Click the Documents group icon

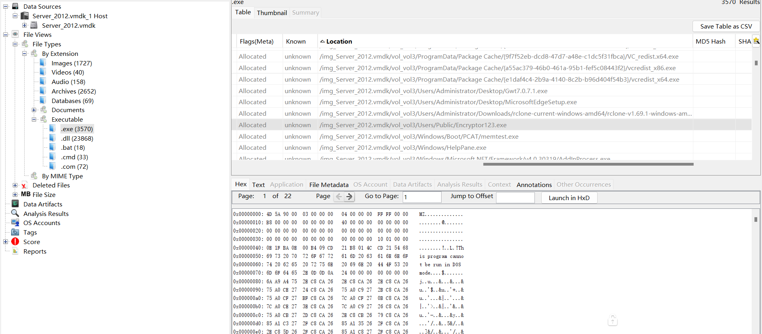tap(44, 110)
